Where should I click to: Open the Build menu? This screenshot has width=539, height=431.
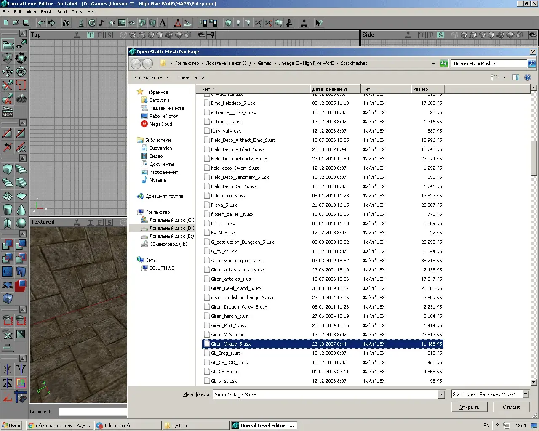(x=62, y=12)
